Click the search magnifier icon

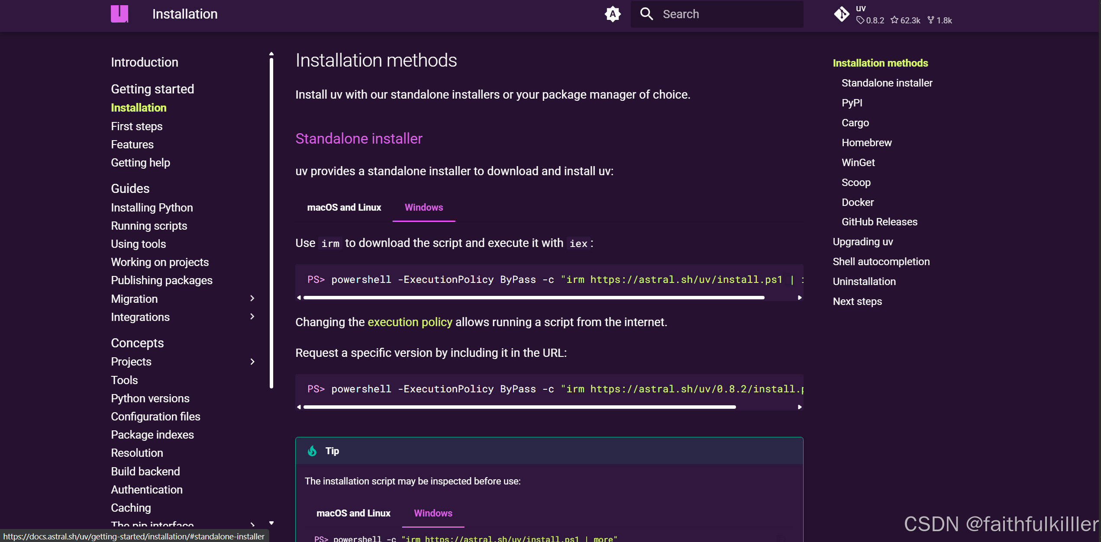point(646,13)
